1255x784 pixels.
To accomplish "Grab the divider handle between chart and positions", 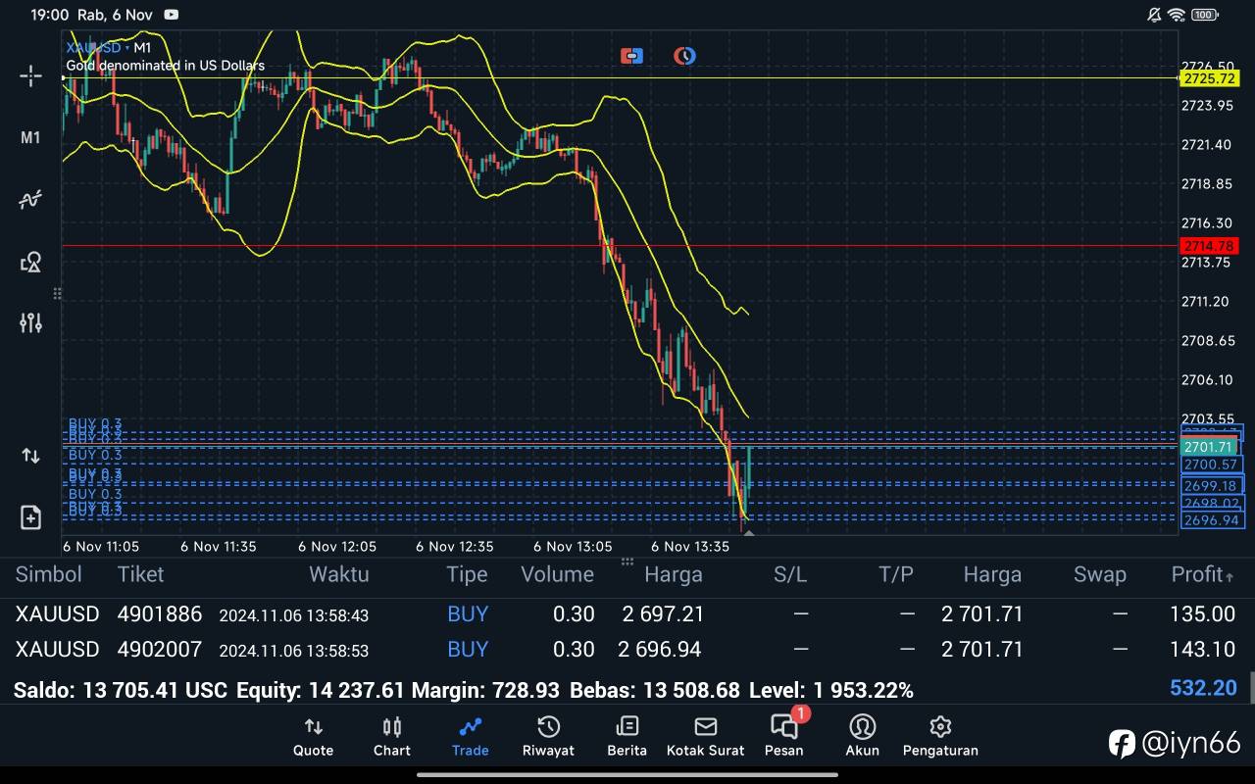I will click(627, 563).
